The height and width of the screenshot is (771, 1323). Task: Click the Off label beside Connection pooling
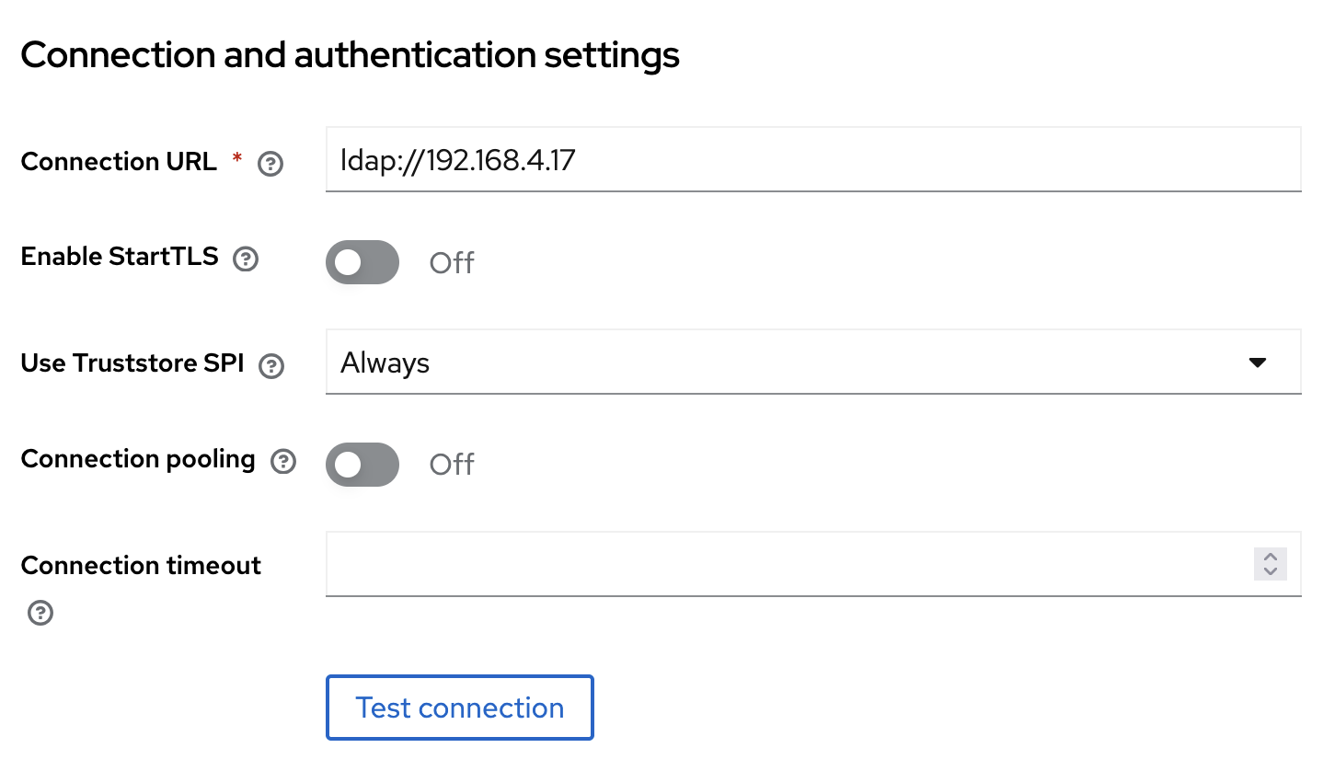(452, 465)
